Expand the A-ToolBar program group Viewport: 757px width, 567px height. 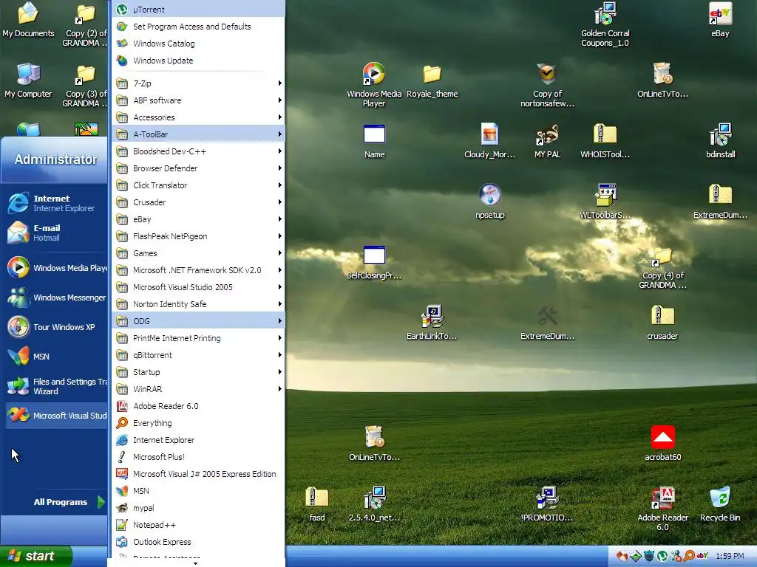coord(198,134)
